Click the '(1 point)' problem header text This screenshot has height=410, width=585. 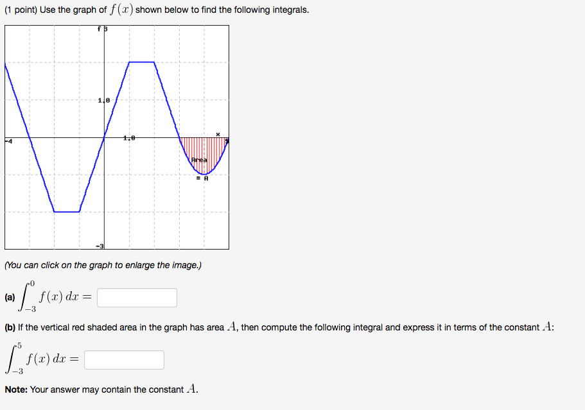[x=22, y=10]
